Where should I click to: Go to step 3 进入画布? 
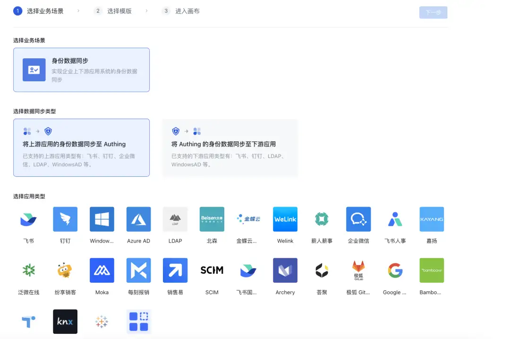[x=180, y=11]
